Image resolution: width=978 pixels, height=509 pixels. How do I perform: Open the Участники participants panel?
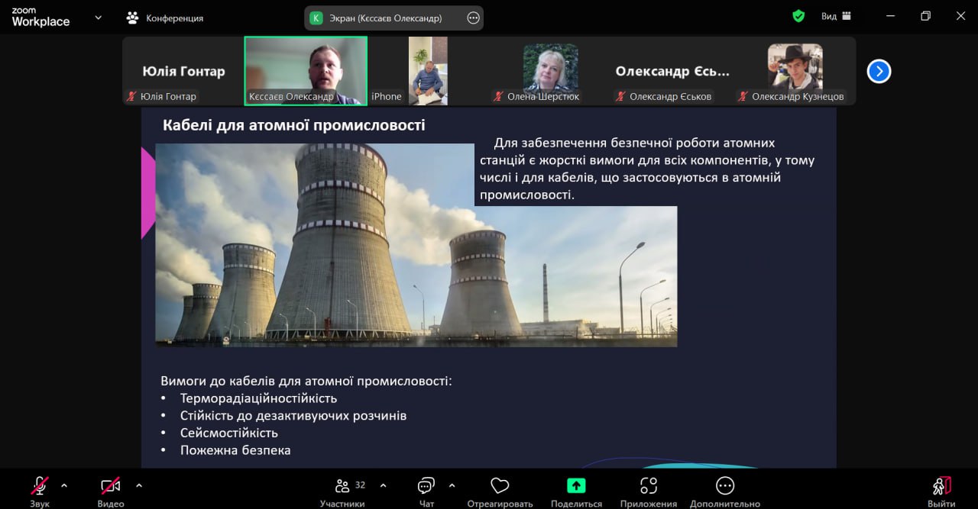[x=342, y=487]
